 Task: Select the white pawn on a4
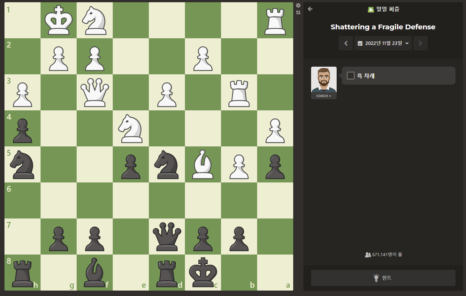pos(275,131)
